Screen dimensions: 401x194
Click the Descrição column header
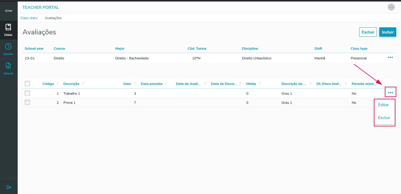(x=71, y=84)
